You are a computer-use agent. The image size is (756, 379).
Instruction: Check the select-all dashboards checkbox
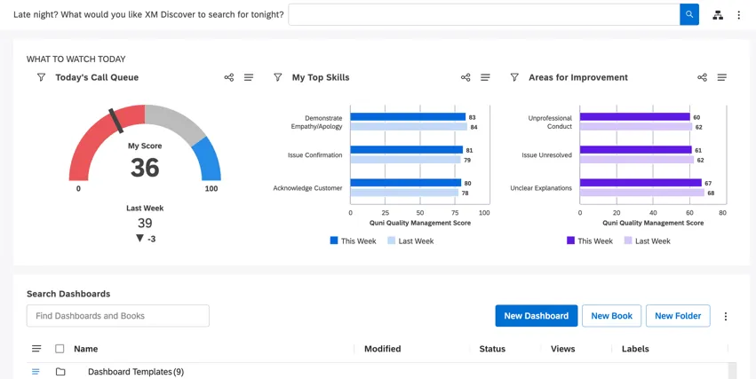click(x=60, y=349)
